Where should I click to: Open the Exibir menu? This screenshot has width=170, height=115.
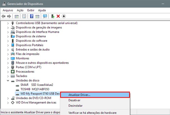[x=31, y=10]
